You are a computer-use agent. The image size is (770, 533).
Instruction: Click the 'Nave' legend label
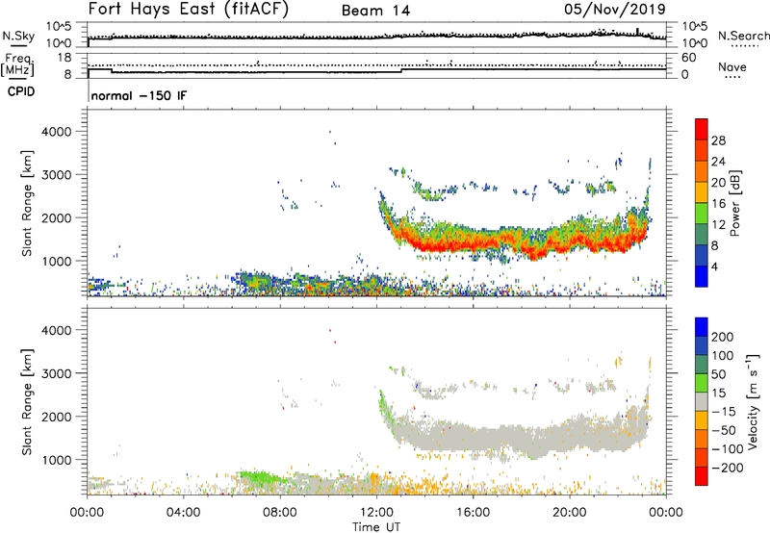(732, 66)
